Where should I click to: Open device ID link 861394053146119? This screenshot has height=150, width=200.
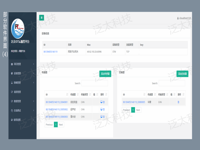point(51,52)
